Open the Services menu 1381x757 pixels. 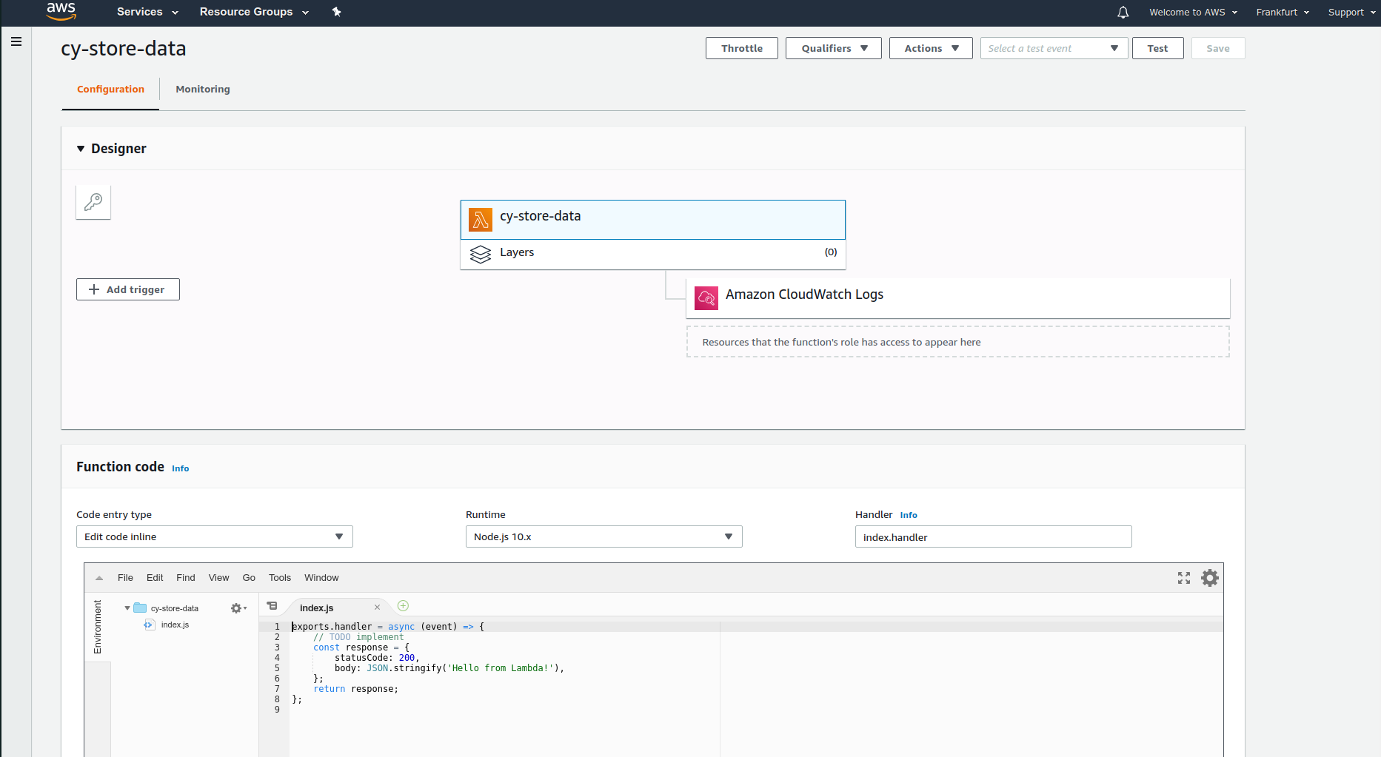[x=147, y=12]
